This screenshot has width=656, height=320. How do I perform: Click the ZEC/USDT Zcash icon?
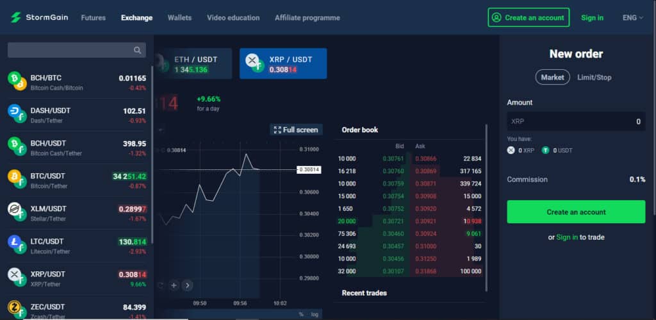tap(17, 310)
